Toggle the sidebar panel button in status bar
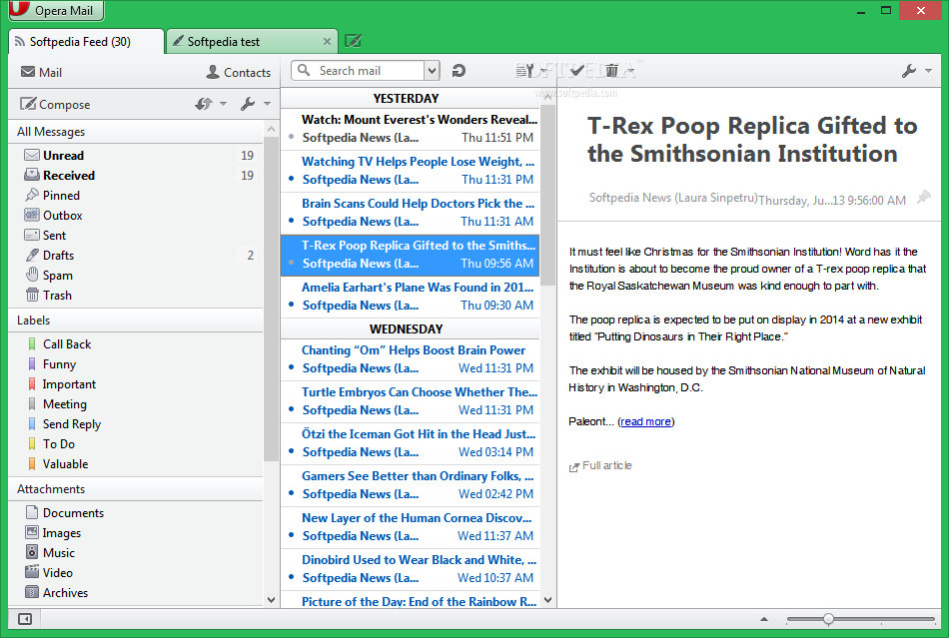Viewport: 949px width, 638px height. tap(25, 619)
